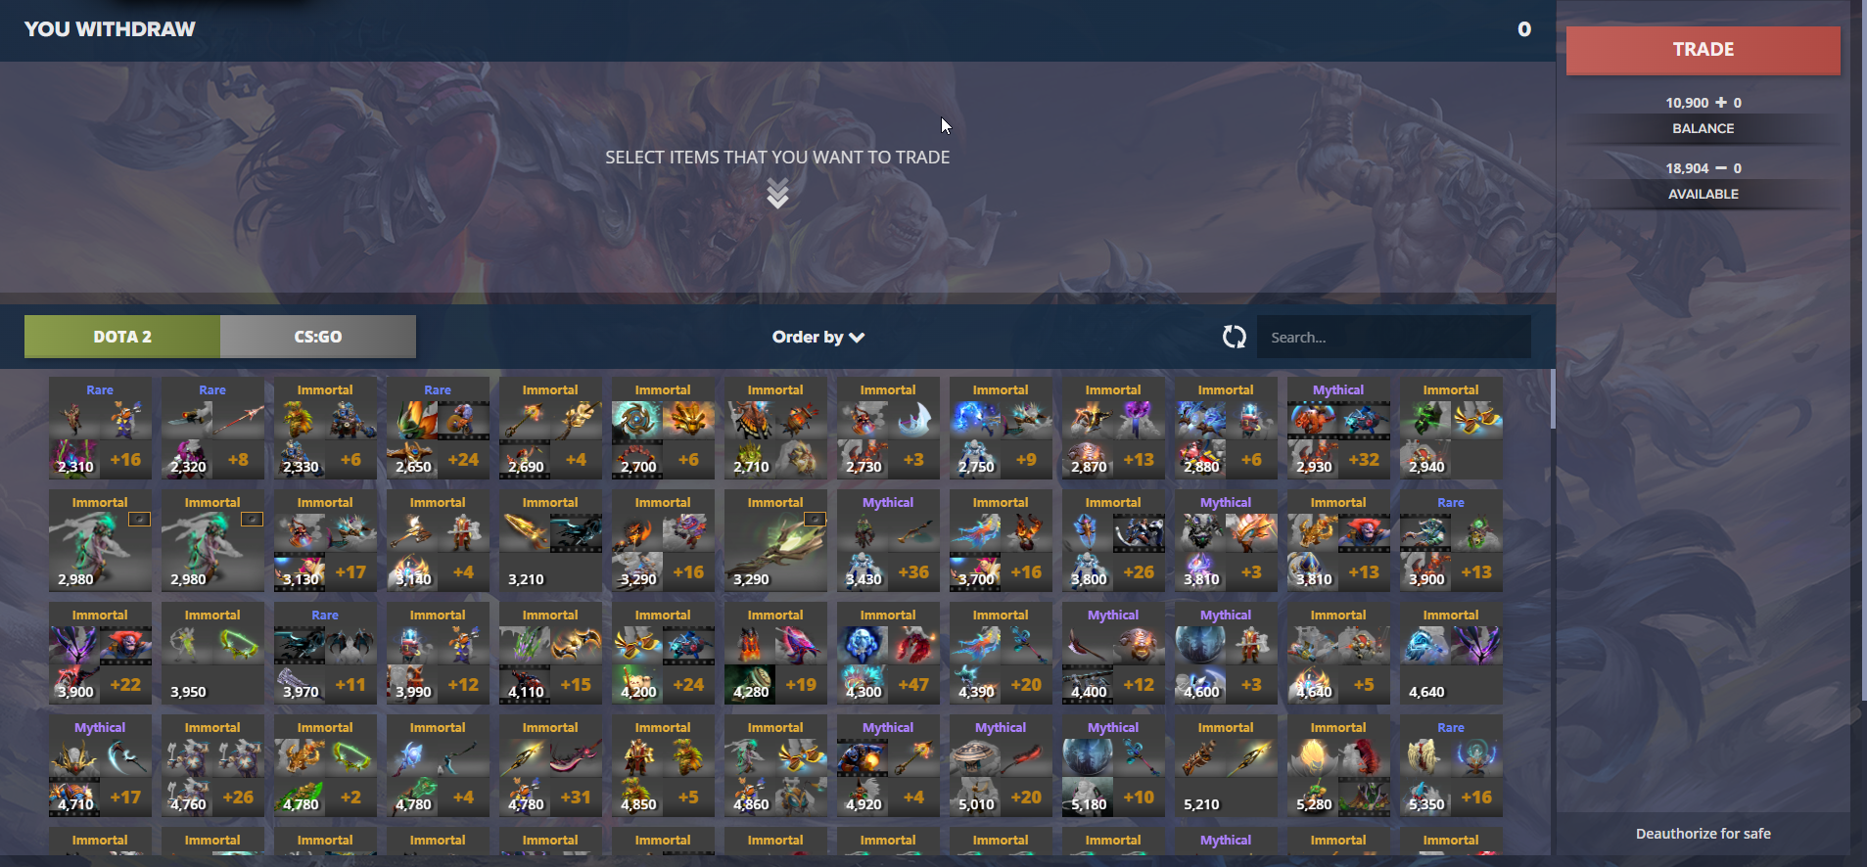Click the red TRADE button
The height and width of the screenshot is (867, 1867).
coord(1704,50)
